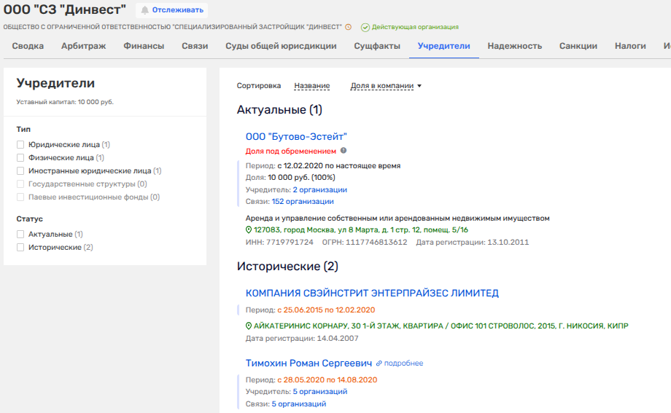Screen dimensions: 671x413
Task: Click the question mark icon beside Доля под обременением
Action: coord(344,151)
